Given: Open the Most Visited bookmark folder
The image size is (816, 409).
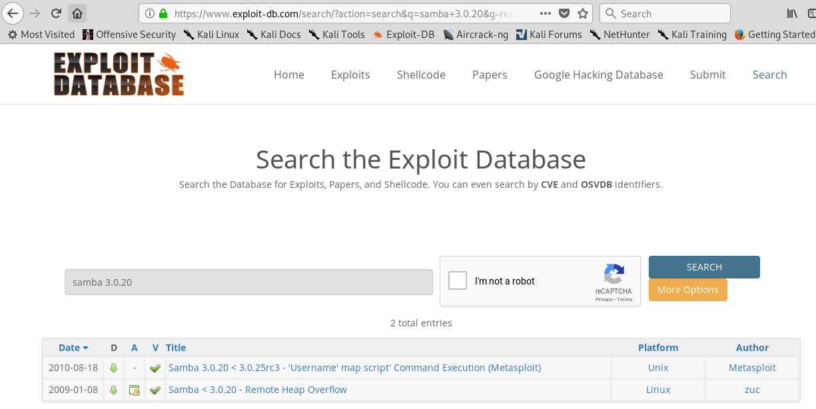Looking at the screenshot, I should point(41,34).
